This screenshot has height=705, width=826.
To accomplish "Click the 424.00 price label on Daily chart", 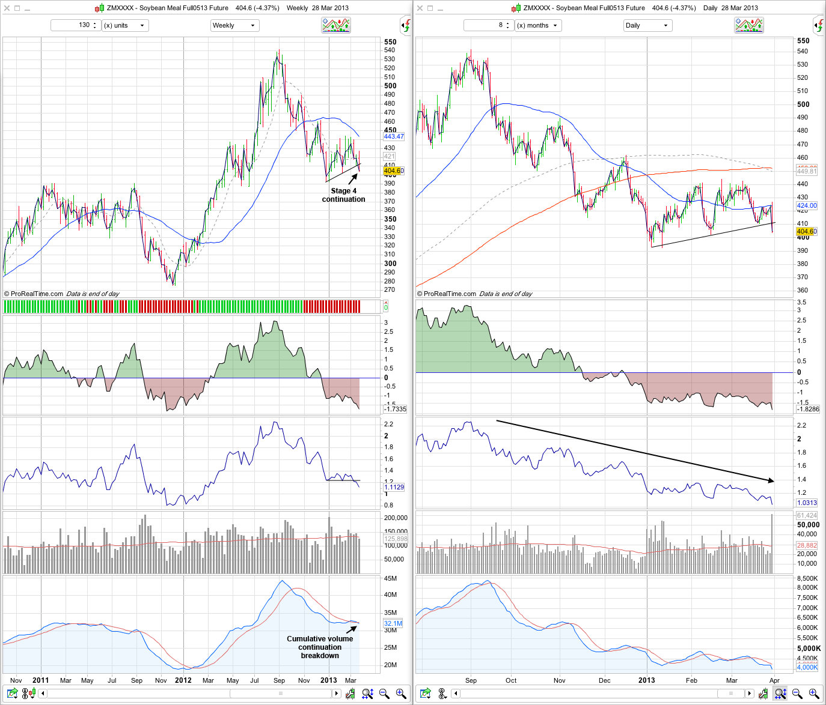I will pyautogui.click(x=807, y=205).
